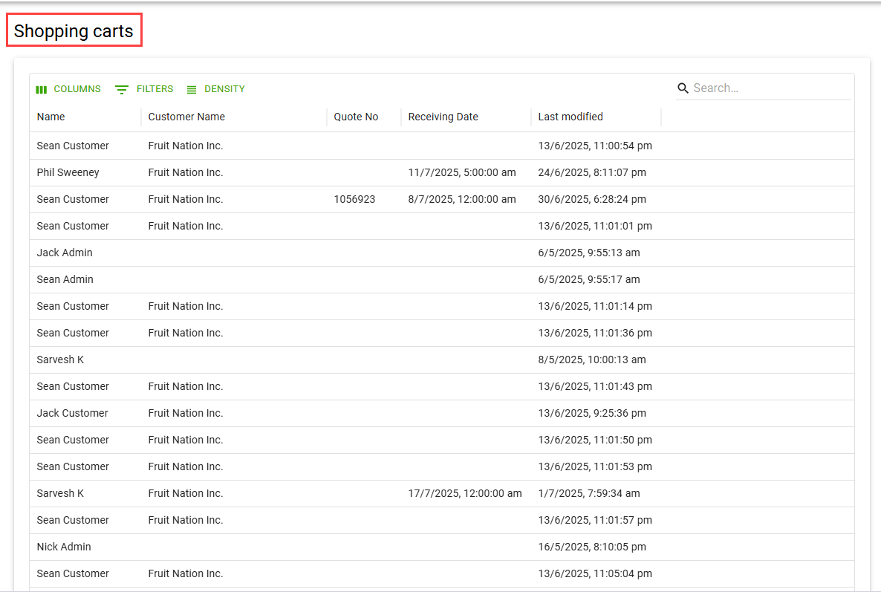Select the Nick Admin cart row
The image size is (881, 592).
coord(64,547)
